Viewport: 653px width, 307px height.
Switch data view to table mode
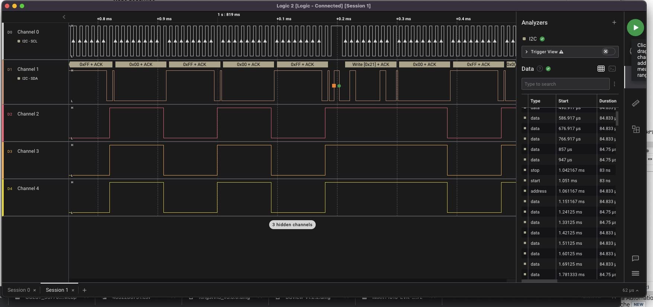pos(601,69)
